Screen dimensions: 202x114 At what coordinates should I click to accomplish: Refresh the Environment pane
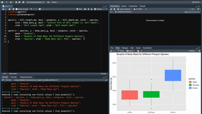pos(198,9)
